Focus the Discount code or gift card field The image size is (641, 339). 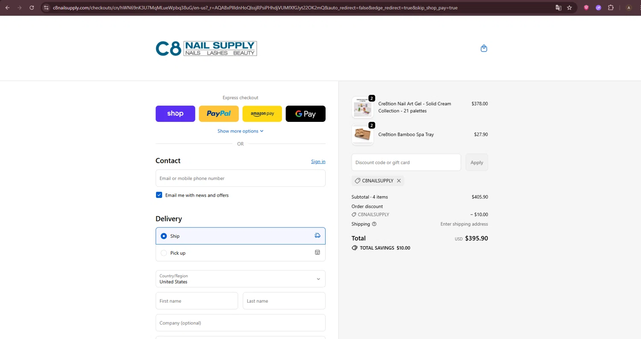[406, 162]
